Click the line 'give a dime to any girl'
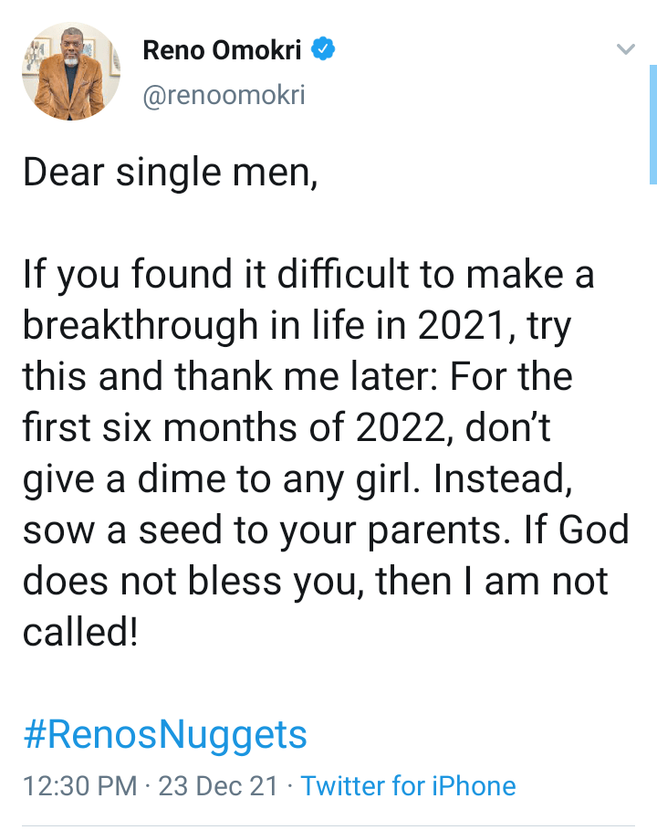This screenshot has height=830, width=657. pyautogui.click(x=297, y=480)
